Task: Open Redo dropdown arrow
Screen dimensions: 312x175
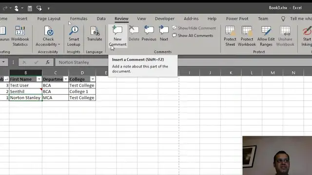Action: click(x=10, y=8)
